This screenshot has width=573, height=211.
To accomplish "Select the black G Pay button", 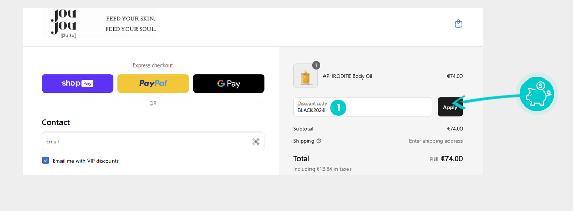I will (228, 84).
